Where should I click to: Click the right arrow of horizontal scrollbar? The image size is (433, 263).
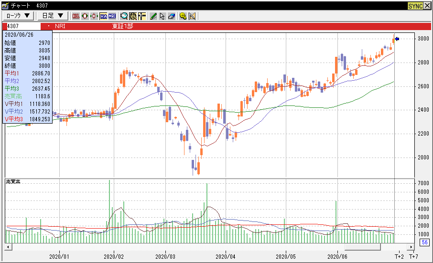pyautogui.click(x=410, y=247)
